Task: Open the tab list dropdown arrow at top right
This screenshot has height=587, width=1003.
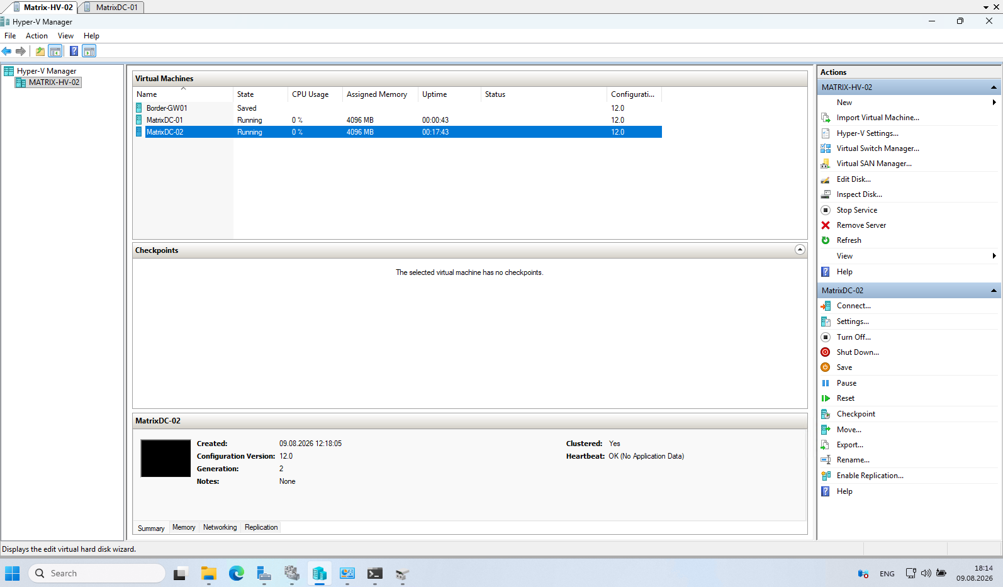Action: coord(986,8)
